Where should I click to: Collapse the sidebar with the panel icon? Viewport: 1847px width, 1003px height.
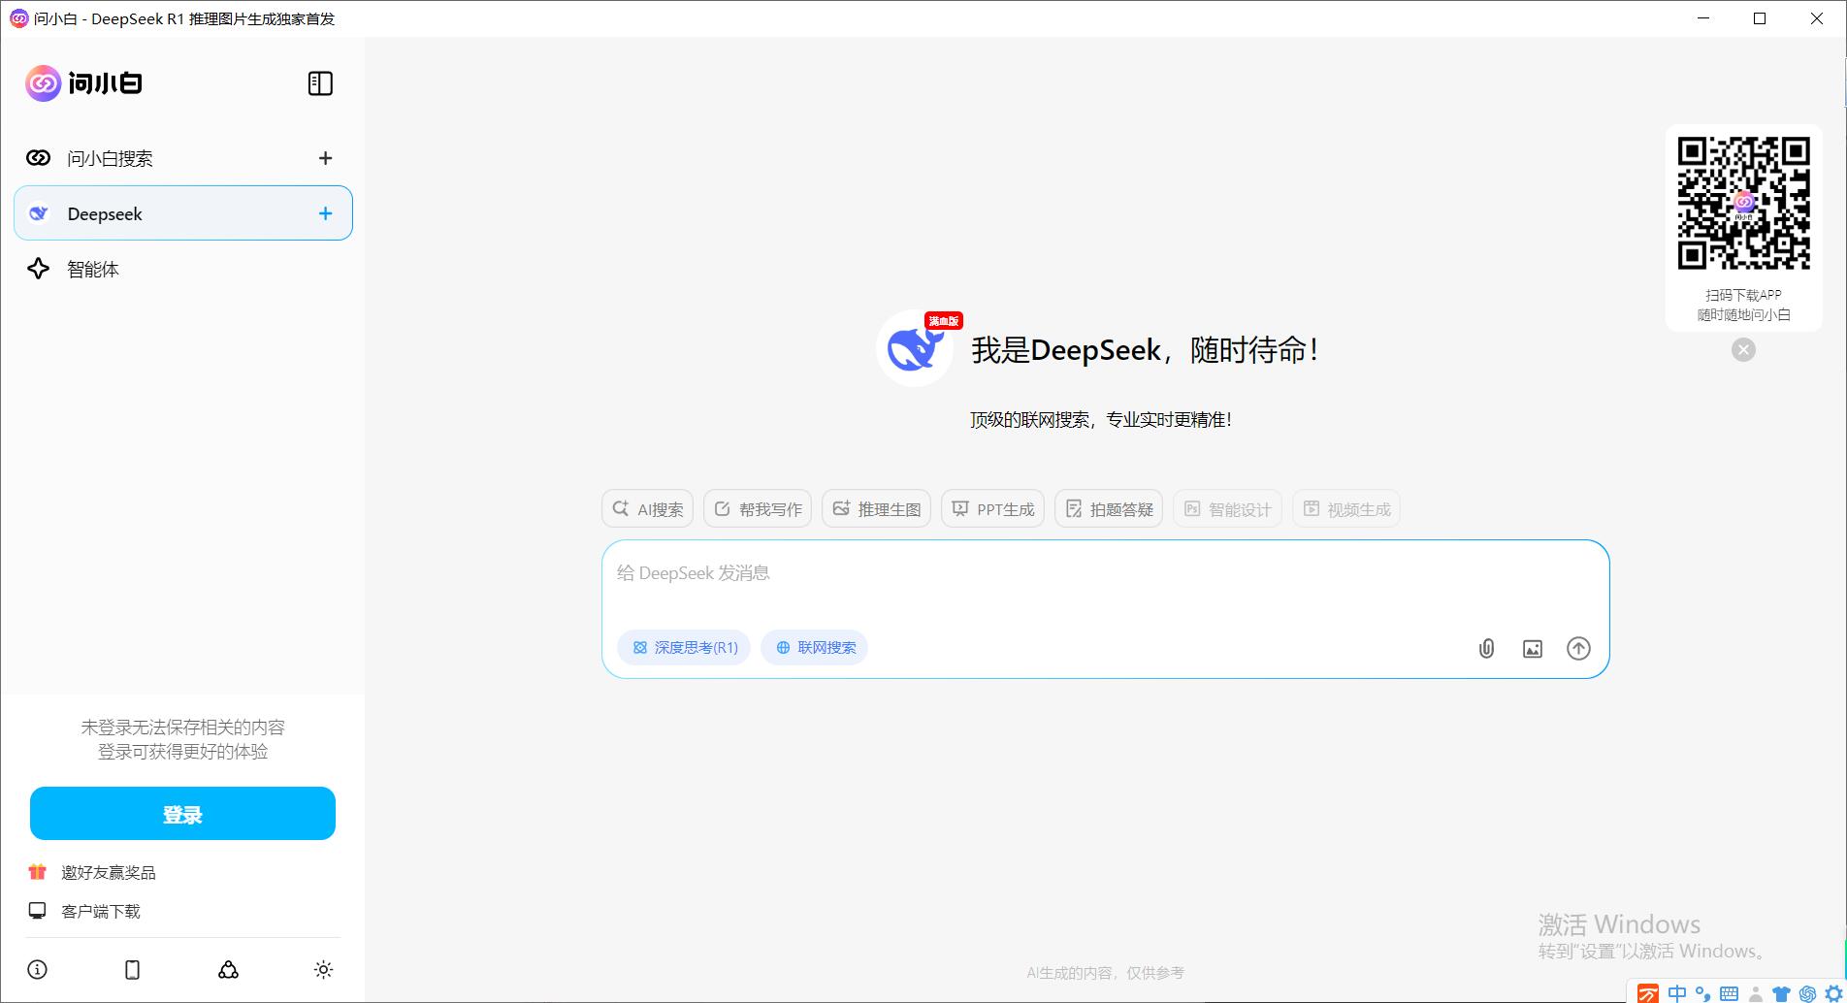tap(320, 83)
